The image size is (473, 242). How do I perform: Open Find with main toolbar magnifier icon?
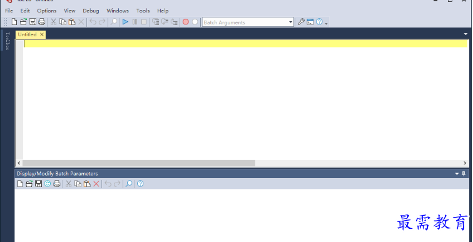[x=114, y=22]
